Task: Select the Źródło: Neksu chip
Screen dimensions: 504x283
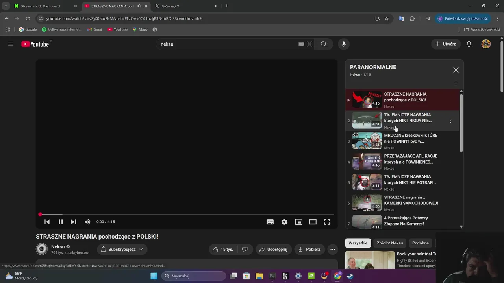Action: tap(389, 243)
